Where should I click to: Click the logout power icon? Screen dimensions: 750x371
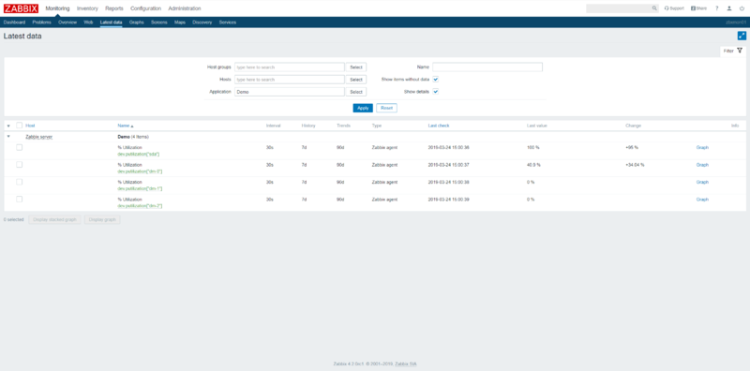(742, 8)
